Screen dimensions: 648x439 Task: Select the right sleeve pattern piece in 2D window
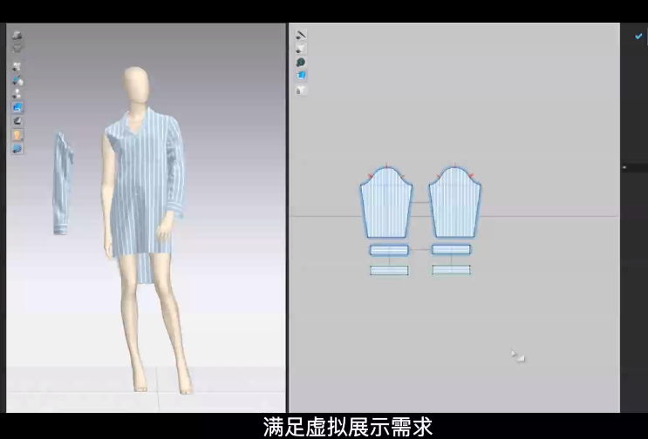454,202
